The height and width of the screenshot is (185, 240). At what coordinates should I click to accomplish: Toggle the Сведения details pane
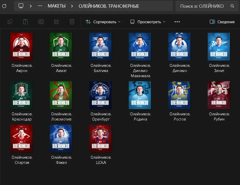[222, 22]
